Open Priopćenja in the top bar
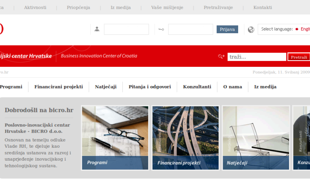This screenshot has height=186, width=310. (78, 8)
